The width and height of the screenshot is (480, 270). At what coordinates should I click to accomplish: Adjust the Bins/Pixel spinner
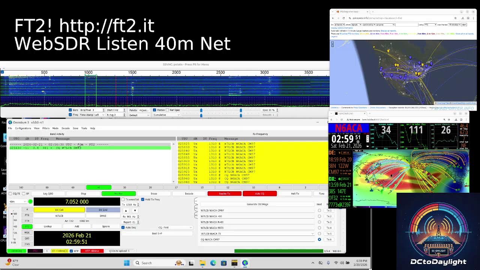click(92, 110)
